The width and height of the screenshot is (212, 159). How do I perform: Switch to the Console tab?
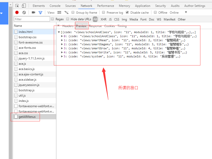[55, 6]
